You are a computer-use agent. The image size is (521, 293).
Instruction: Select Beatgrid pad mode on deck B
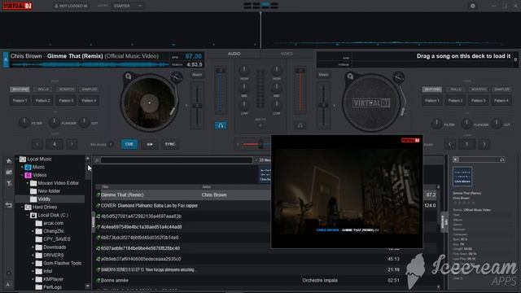pyautogui.click(x=432, y=90)
